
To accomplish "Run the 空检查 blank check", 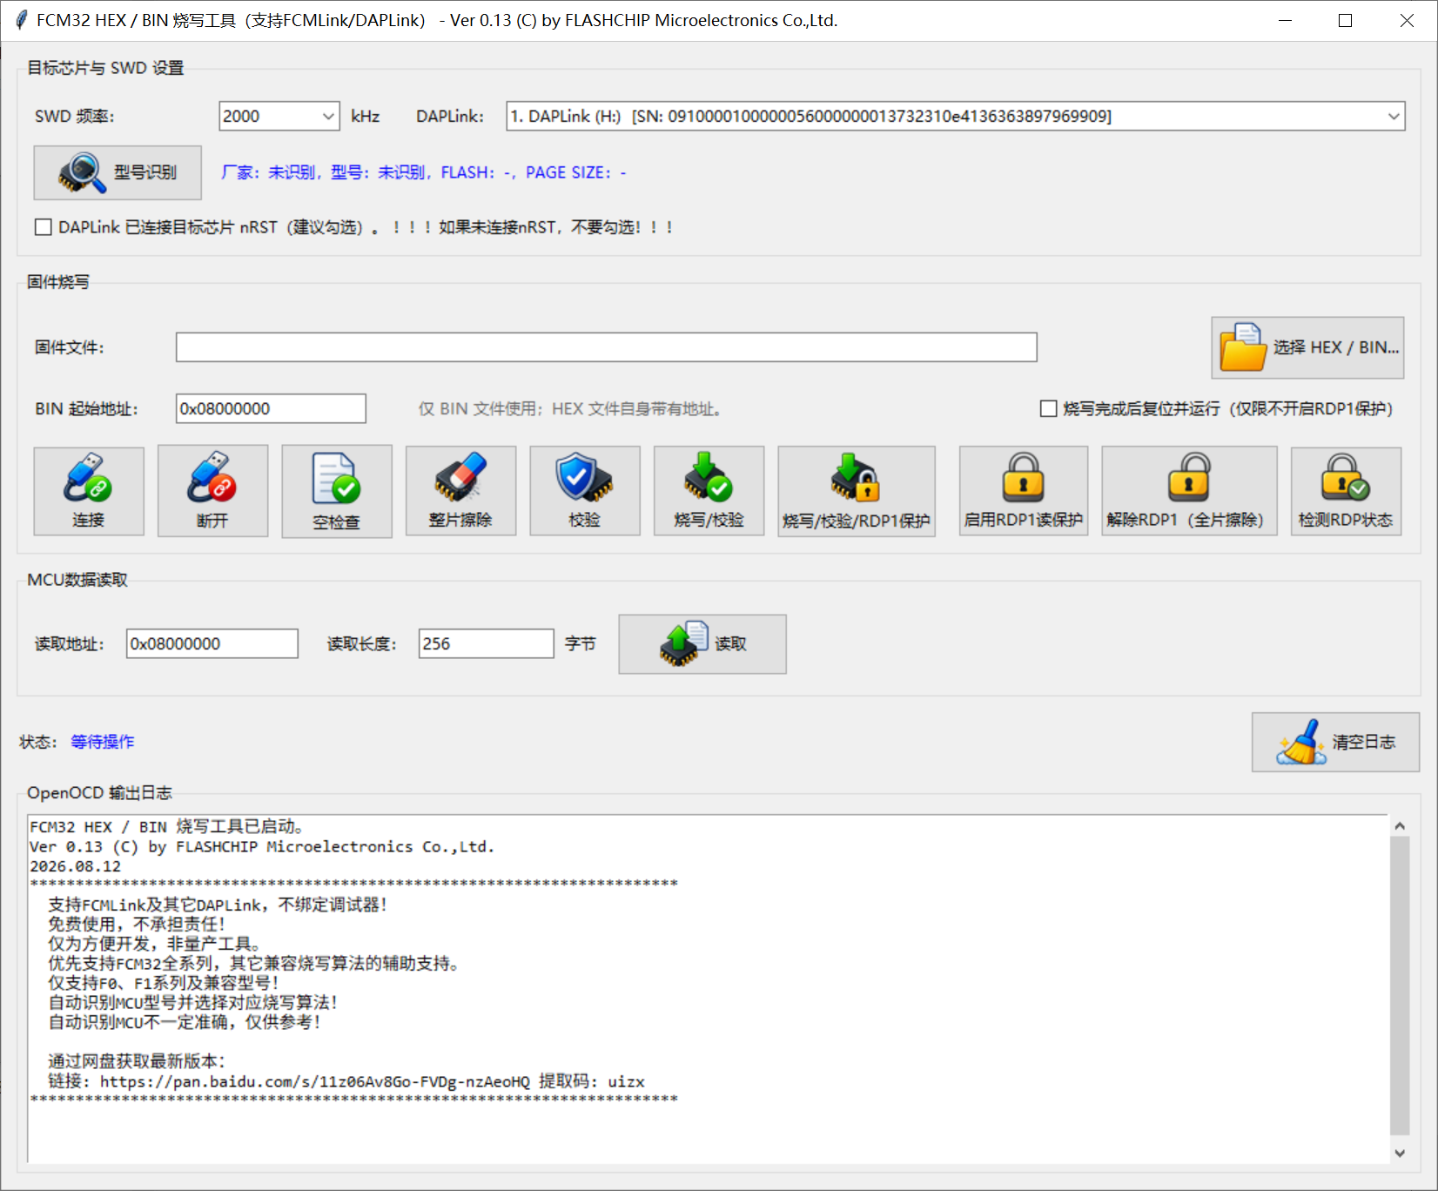I will [x=337, y=491].
